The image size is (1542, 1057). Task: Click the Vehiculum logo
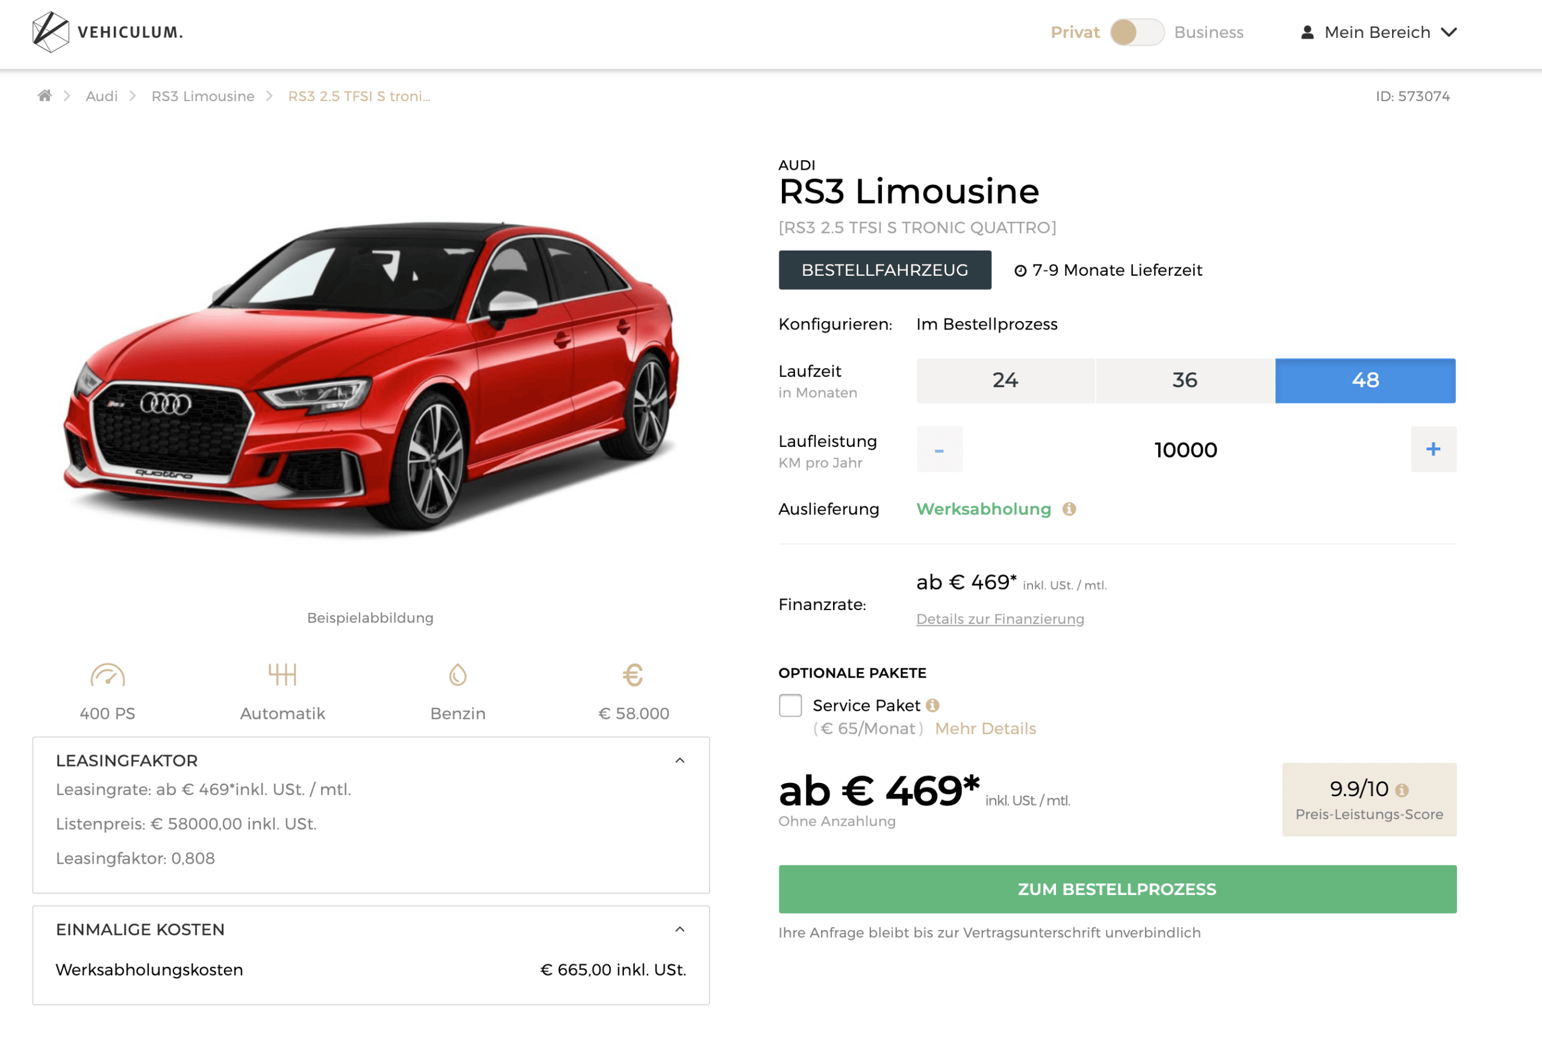pyautogui.click(x=107, y=32)
